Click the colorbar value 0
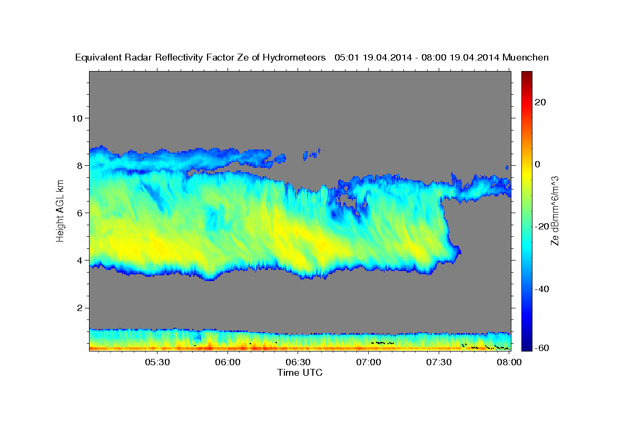Image resolution: width=632 pixels, height=421 pixels. click(537, 164)
